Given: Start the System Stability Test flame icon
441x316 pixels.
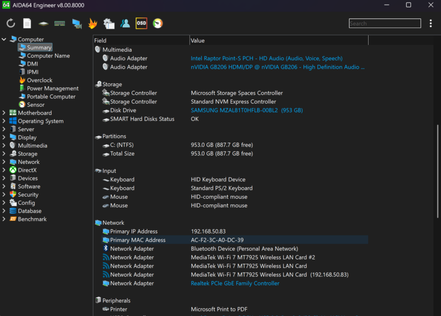Looking at the screenshot, I should click(92, 23).
